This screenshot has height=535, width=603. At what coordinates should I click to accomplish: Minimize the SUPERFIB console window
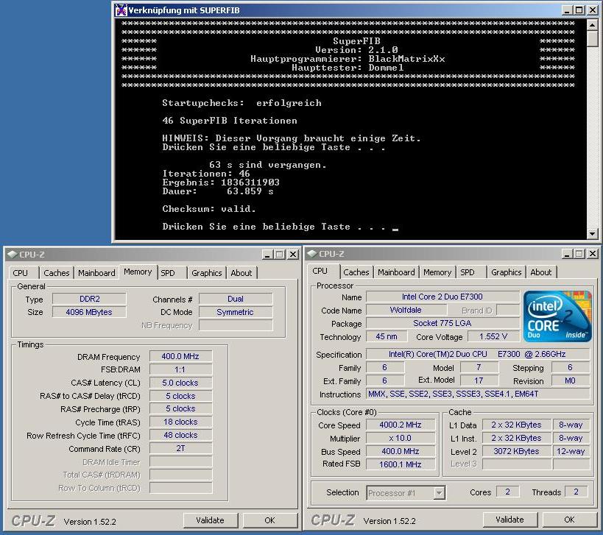point(566,10)
